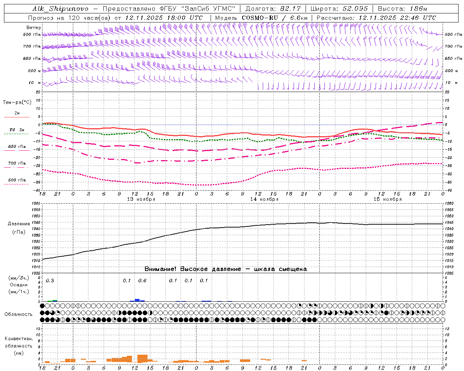464x371 pixels.
Task: Click the 14 ноября date label
Action: (x=264, y=199)
